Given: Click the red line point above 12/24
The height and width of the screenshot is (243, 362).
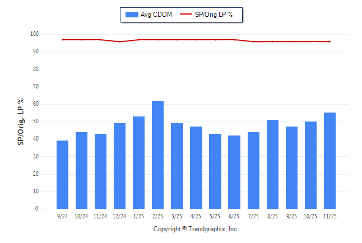Looking at the screenshot, I should point(119,41).
